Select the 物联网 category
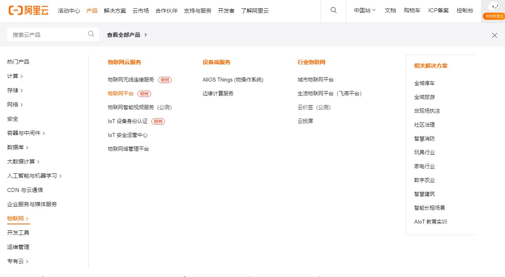 (18, 218)
